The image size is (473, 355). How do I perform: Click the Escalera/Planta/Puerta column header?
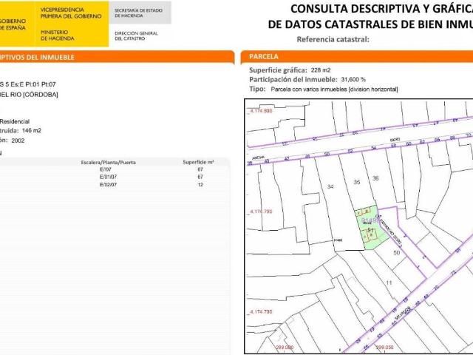(x=109, y=161)
